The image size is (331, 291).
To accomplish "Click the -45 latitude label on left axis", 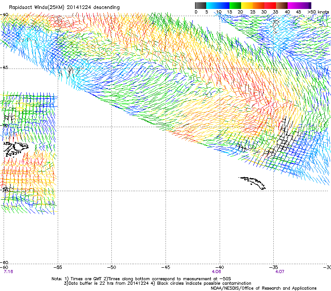I will (x=4, y=68).
